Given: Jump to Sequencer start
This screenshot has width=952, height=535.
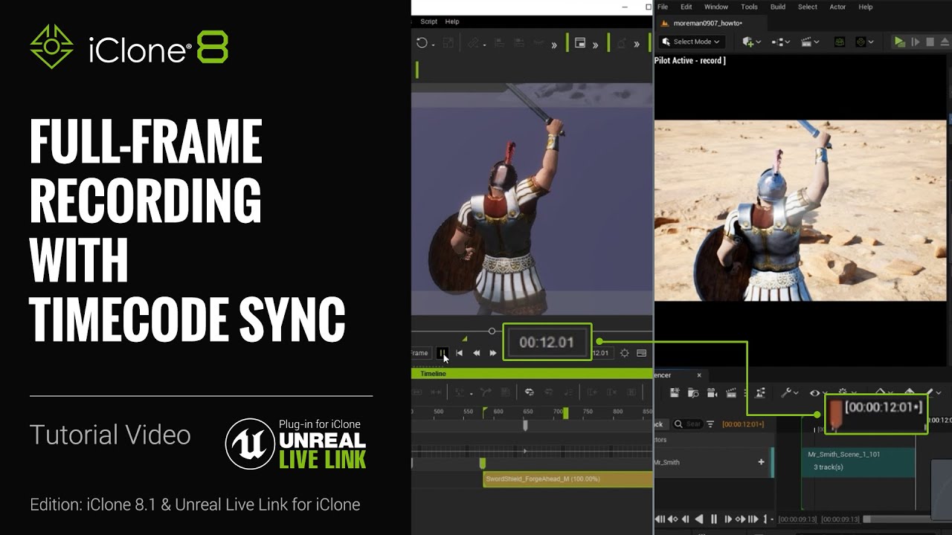Looking at the screenshot, I should pos(660,519).
